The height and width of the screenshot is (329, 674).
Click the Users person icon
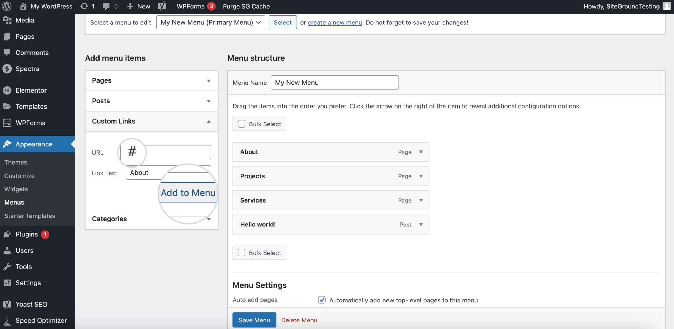pos(7,250)
